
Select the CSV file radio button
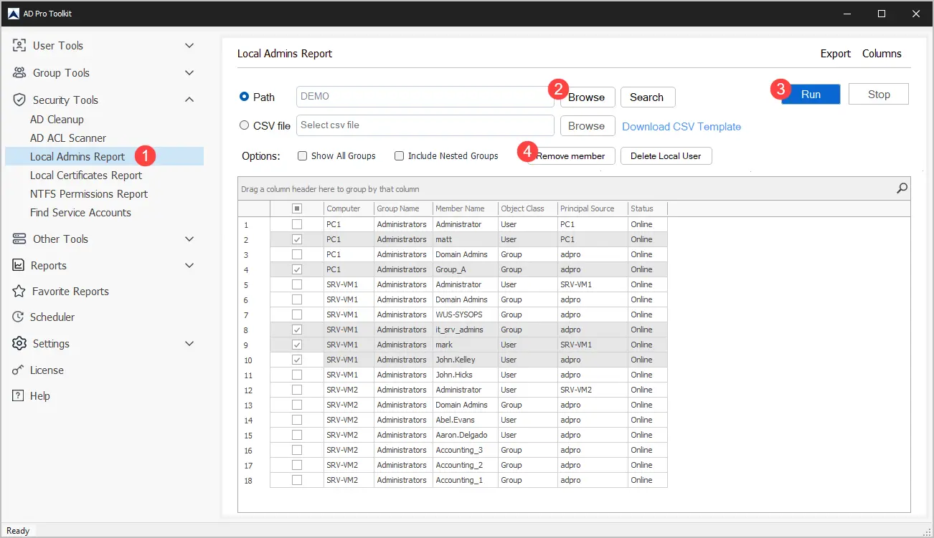[244, 125]
